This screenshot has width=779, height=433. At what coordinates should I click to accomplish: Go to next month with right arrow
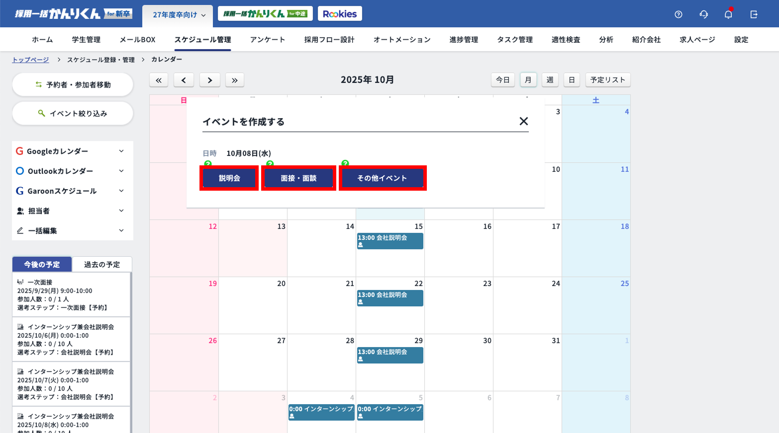[x=210, y=80]
